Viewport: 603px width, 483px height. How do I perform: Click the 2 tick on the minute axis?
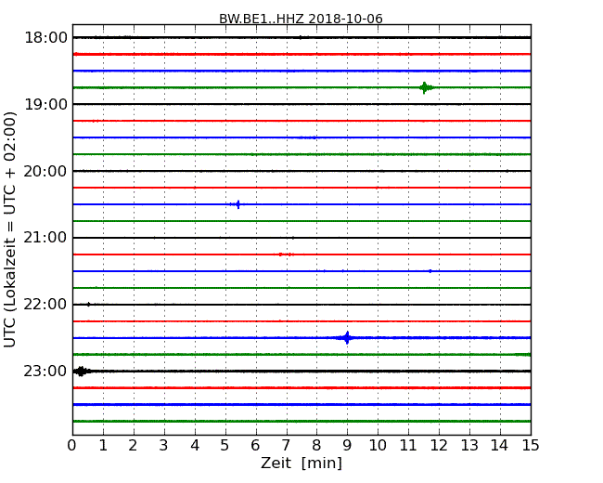133,445
